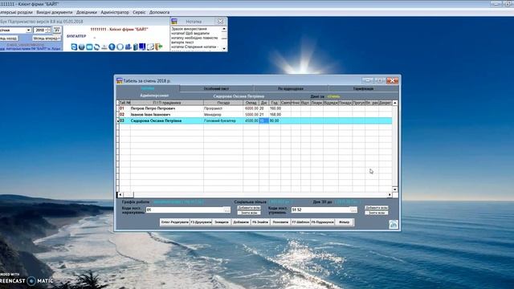Click the year 2018 spinner arrows
This screenshot has height=289, width=514.
click(49, 31)
